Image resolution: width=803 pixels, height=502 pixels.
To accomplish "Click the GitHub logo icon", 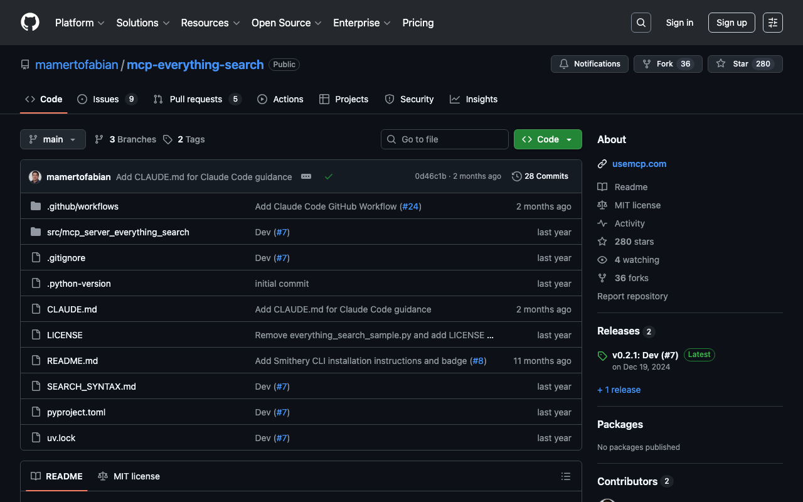I will click(x=30, y=23).
